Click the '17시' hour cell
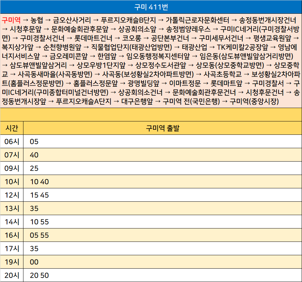 [12, 249]
